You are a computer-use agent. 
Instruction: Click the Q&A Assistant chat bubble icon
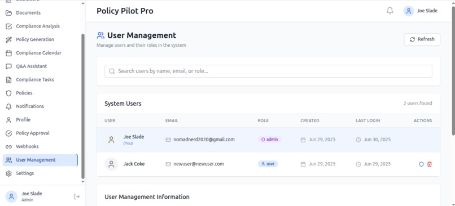pyautogui.click(x=8, y=66)
